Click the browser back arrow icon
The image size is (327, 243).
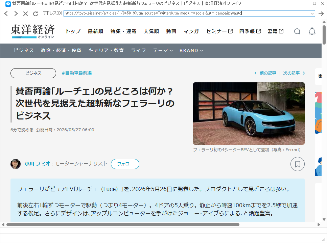click(x=6, y=13)
